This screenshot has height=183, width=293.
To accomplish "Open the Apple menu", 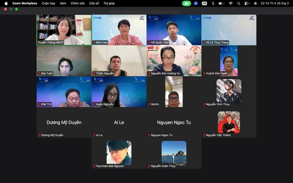I will tap(6, 3).
